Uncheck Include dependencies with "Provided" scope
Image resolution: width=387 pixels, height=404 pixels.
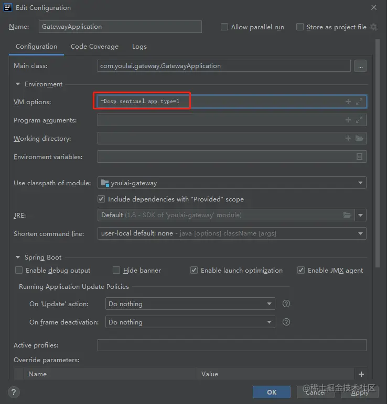click(101, 199)
